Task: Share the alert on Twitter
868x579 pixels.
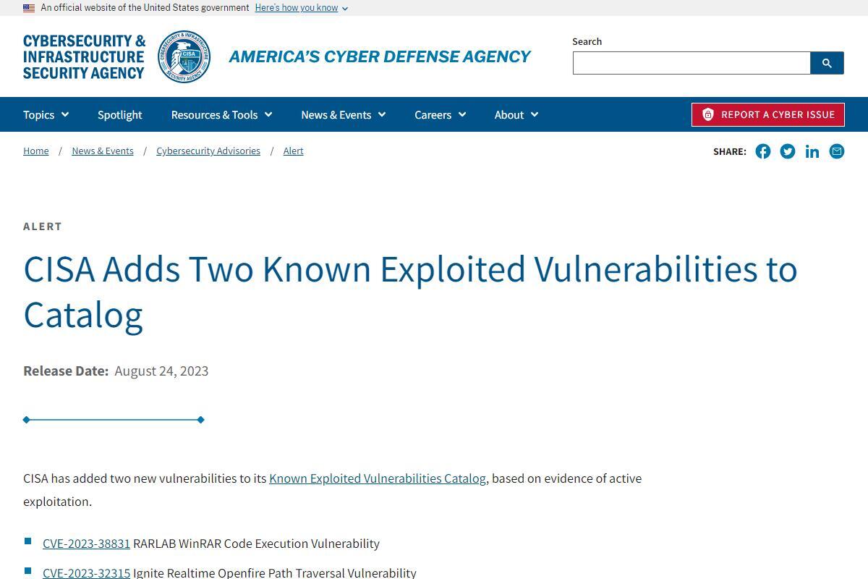Action: [x=788, y=151]
